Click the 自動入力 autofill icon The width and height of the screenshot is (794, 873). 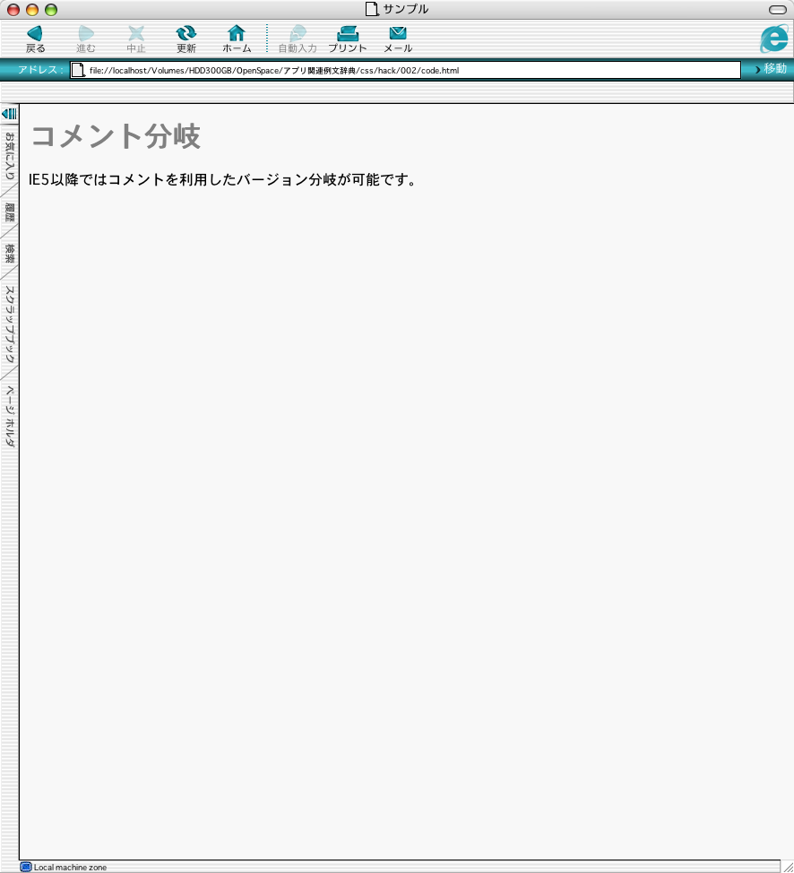click(x=298, y=39)
